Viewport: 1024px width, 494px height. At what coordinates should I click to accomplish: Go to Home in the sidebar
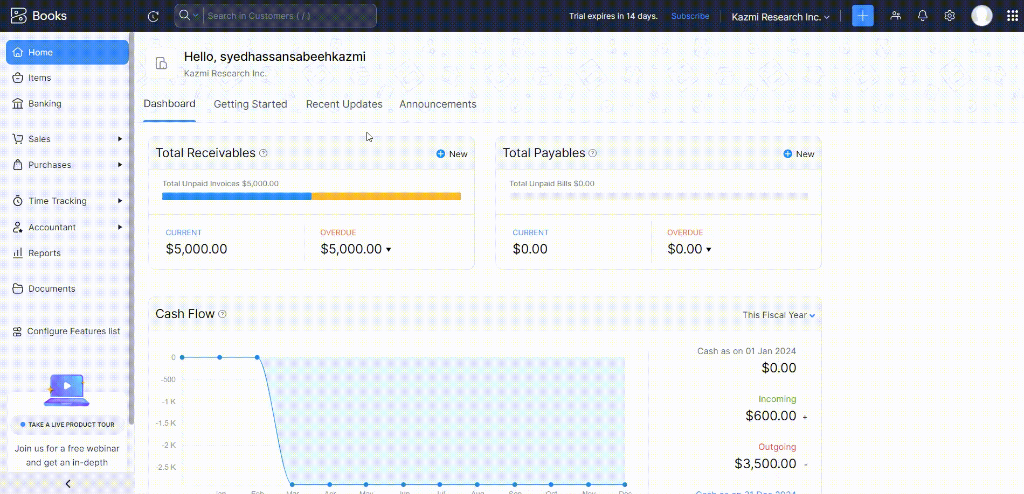click(67, 52)
